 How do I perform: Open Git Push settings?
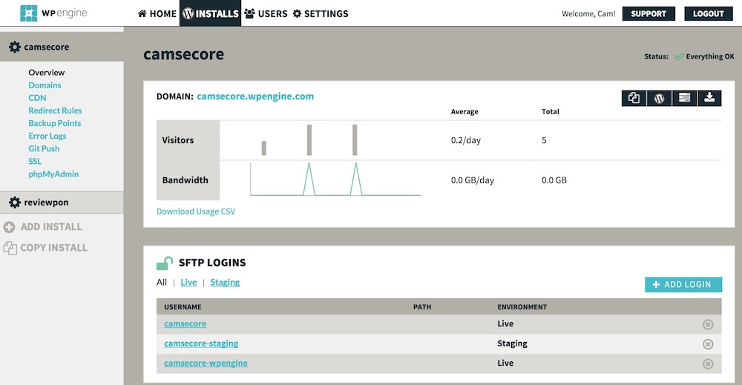tap(44, 148)
